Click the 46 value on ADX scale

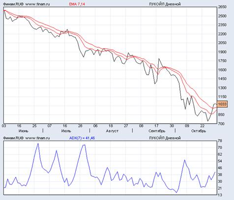point(220,168)
